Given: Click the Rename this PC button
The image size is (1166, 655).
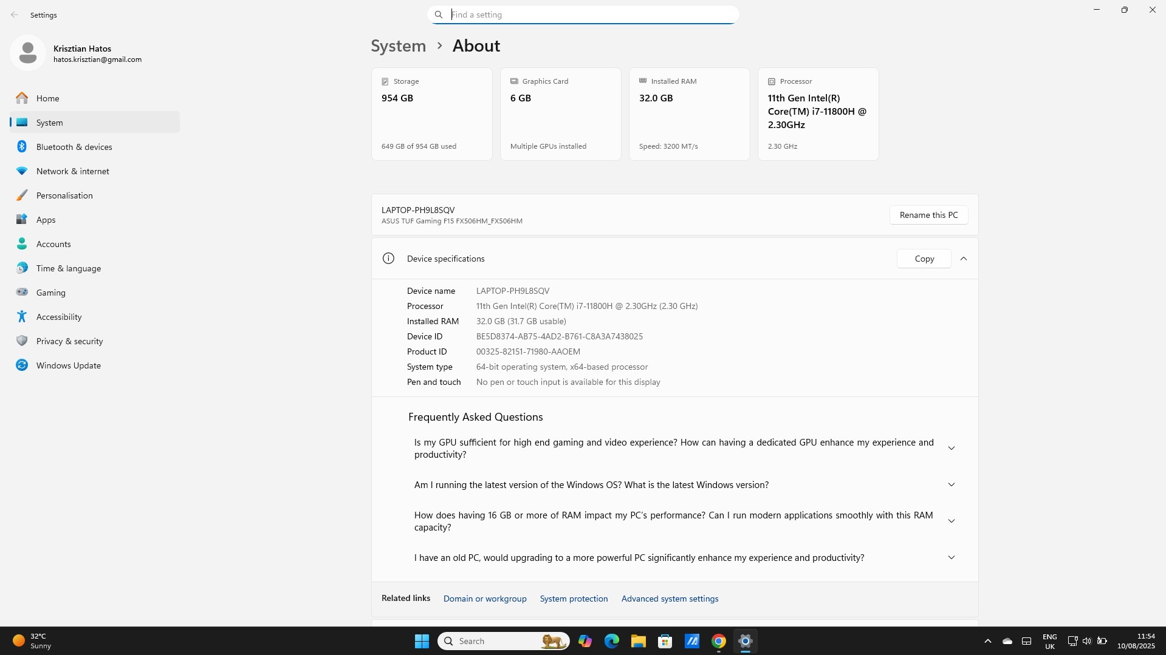Looking at the screenshot, I should [x=928, y=215].
